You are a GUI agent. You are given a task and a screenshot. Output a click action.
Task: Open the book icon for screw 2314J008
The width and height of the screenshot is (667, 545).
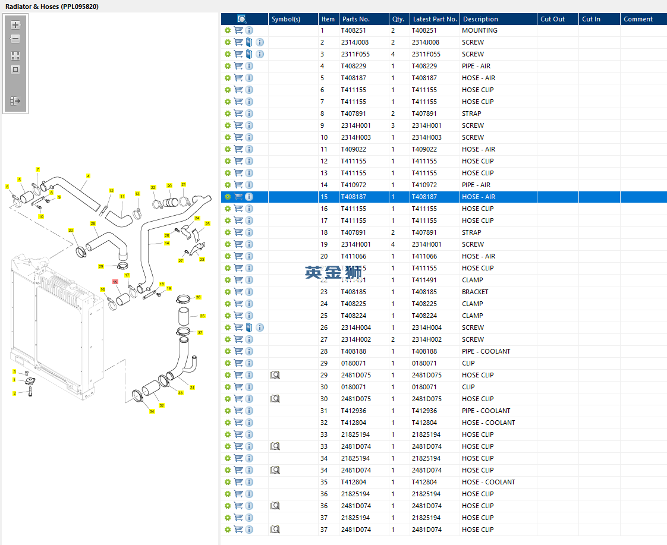click(249, 43)
